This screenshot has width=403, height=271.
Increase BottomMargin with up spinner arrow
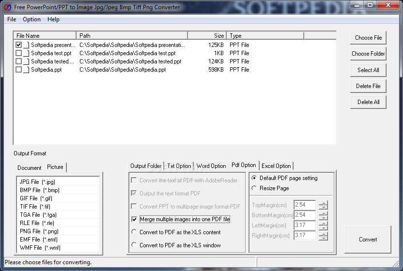[324, 213]
